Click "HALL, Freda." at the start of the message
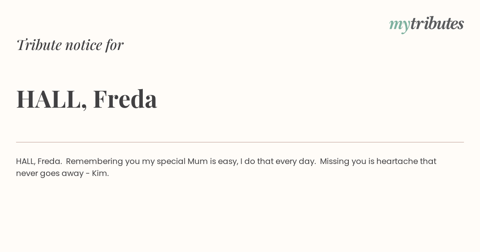480x252 pixels. [x=39, y=161]
